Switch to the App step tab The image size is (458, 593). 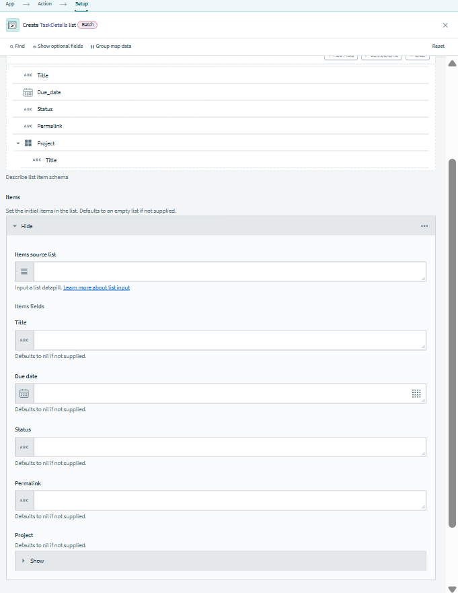pos(10,4)
